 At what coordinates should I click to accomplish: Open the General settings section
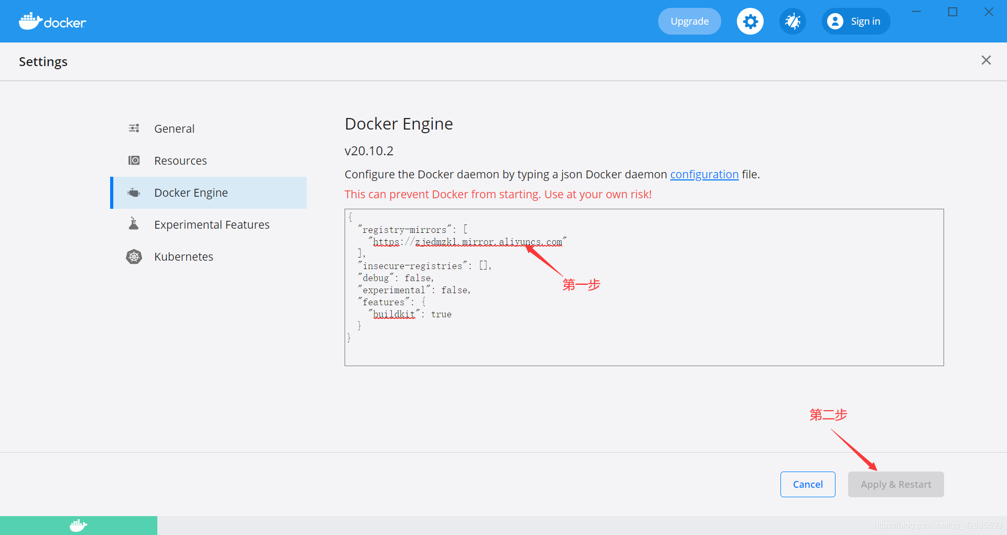209,129
